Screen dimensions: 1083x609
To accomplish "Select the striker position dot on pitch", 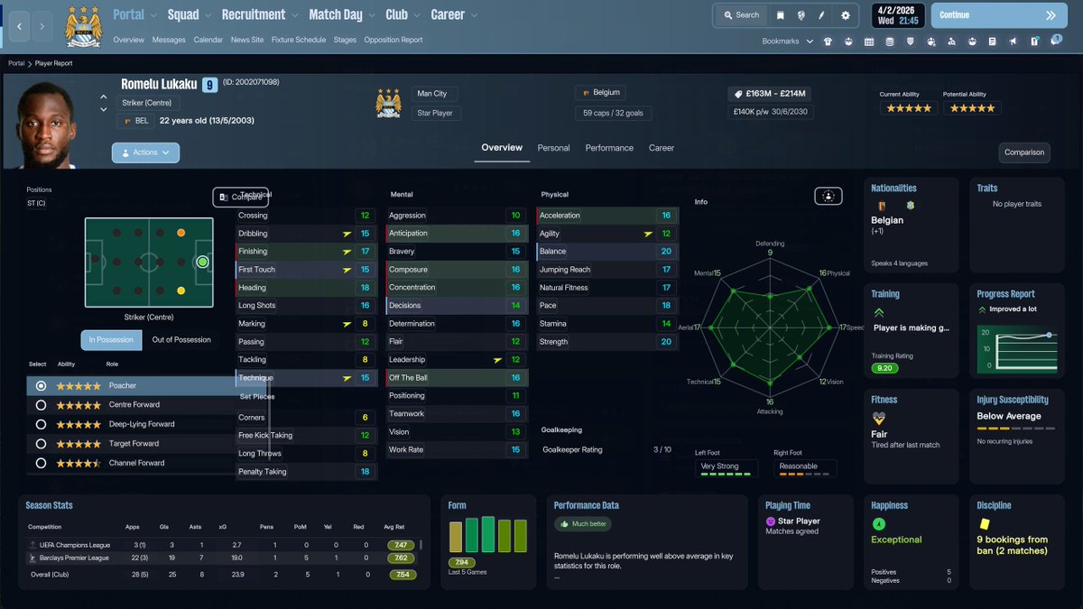I will [202, 262].
